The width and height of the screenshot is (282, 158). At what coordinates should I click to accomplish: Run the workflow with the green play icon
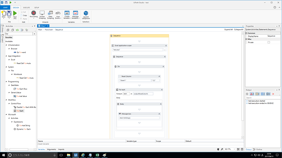pos(15,15)
